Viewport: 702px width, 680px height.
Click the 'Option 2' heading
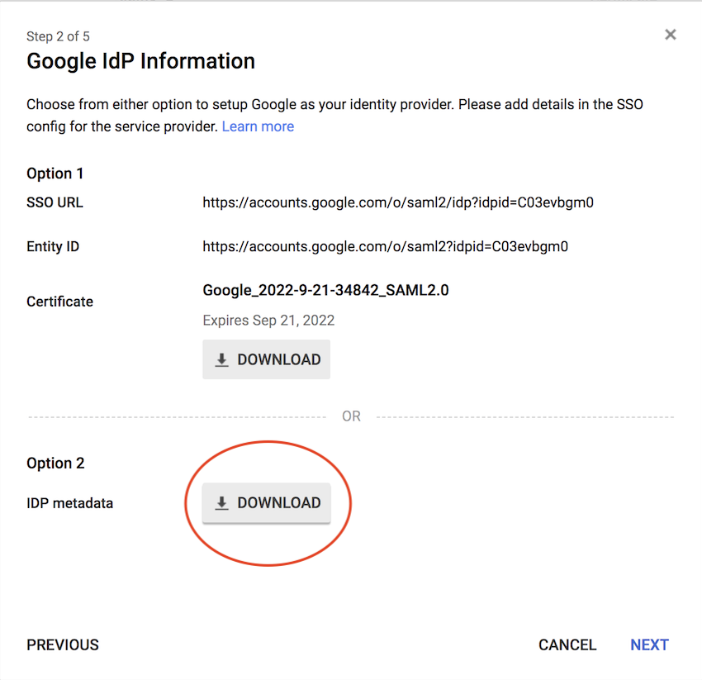[x=55, y=463]
